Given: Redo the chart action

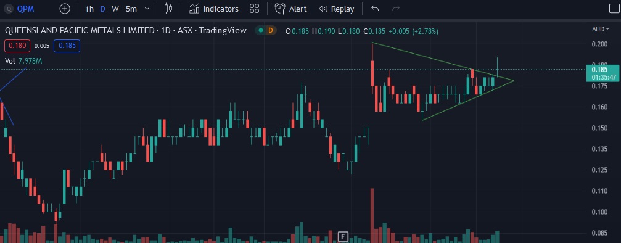Looking at the screenshot, I should point(395,9).
